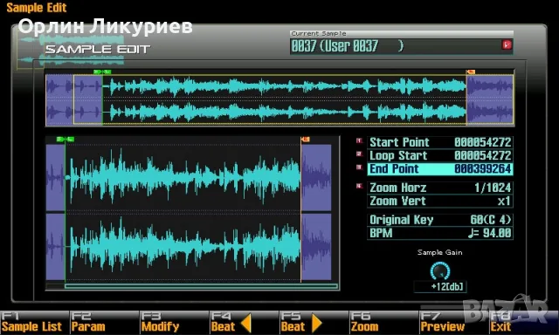
Task: Move one beat right with F5
Action: tap(314, 322)
